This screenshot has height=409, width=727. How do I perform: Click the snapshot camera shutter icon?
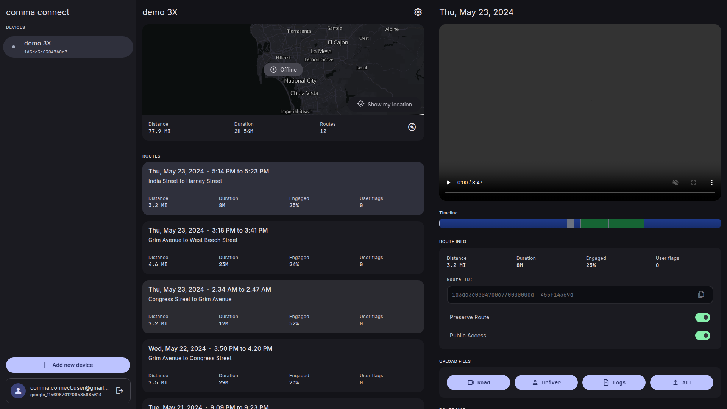(x=412, y=127)
